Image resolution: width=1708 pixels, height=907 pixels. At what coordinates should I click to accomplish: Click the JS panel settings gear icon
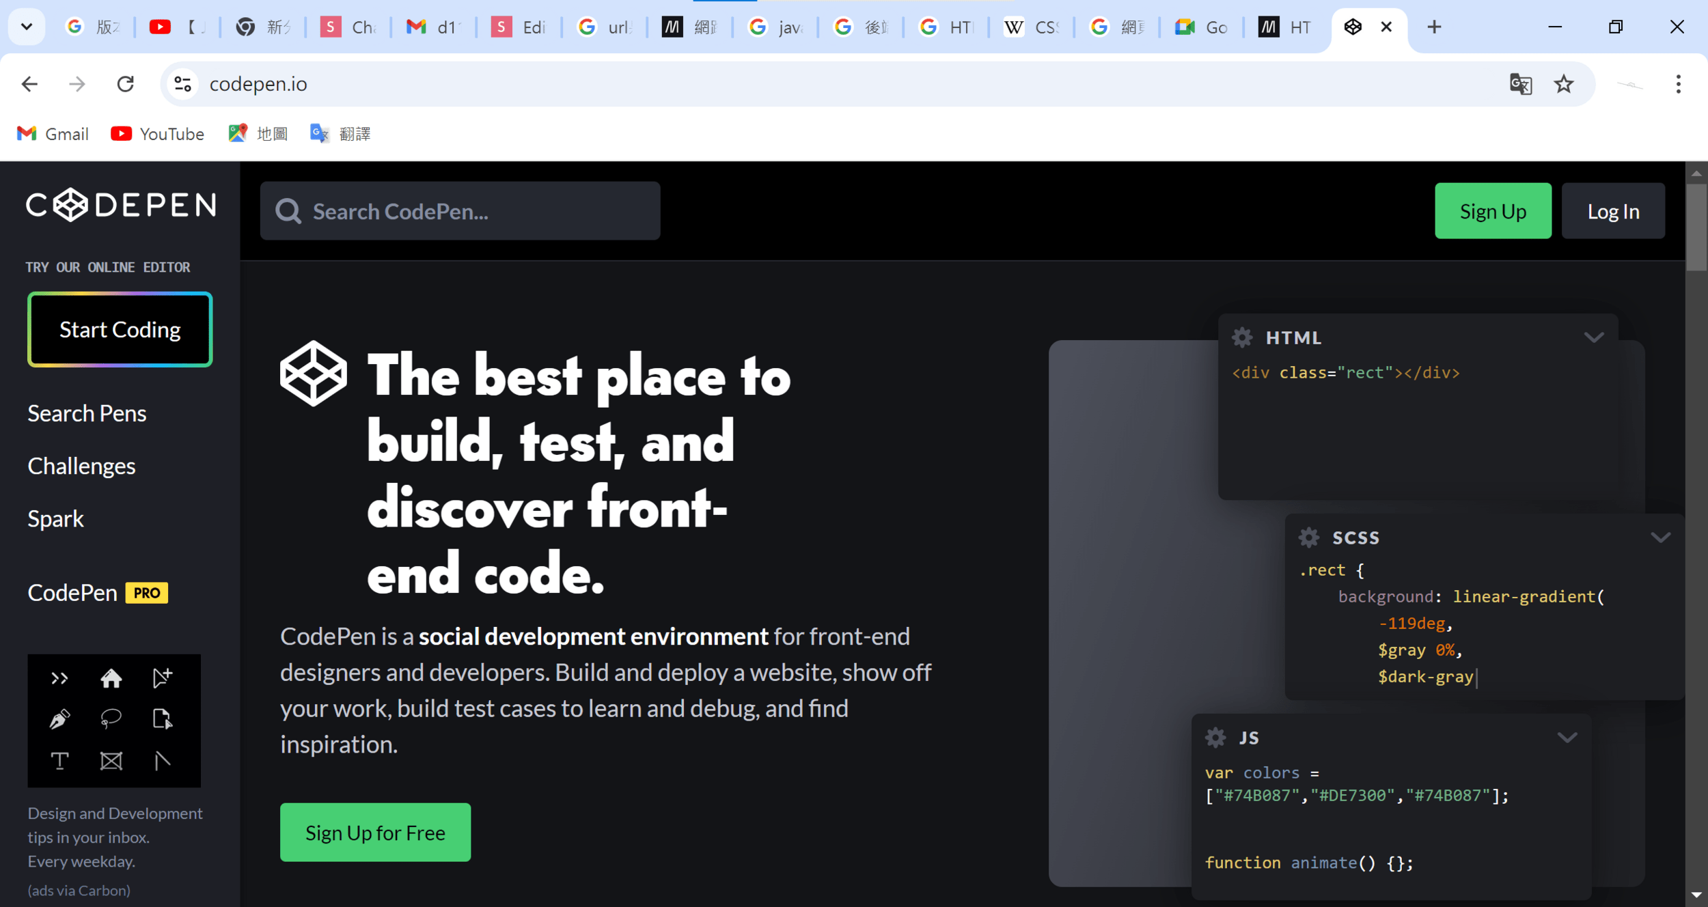[1215, 738]
